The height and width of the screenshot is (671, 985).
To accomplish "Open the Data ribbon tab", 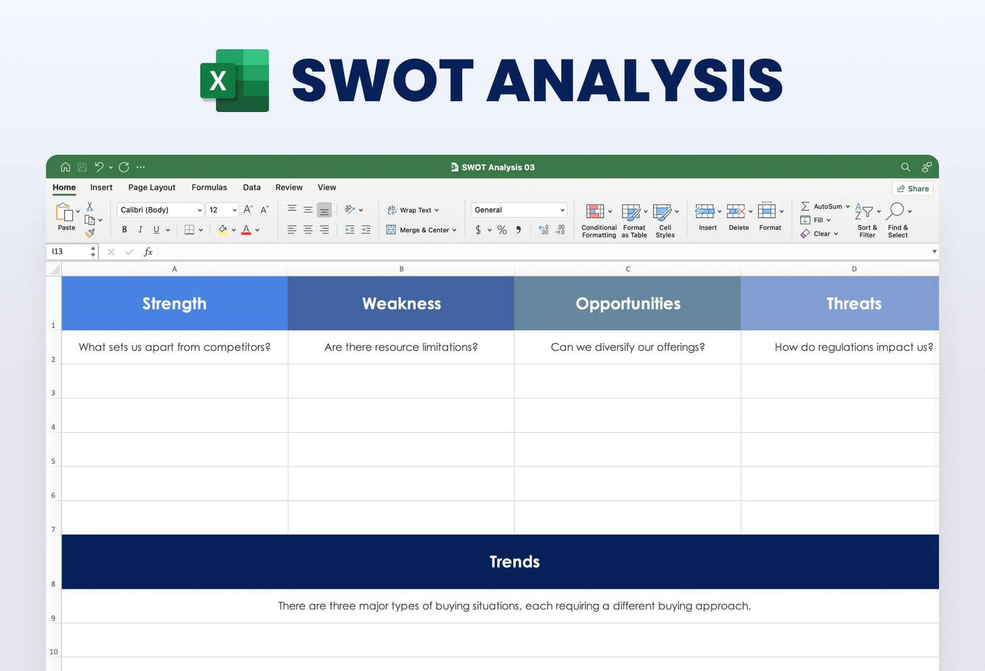I will point(251,187).
